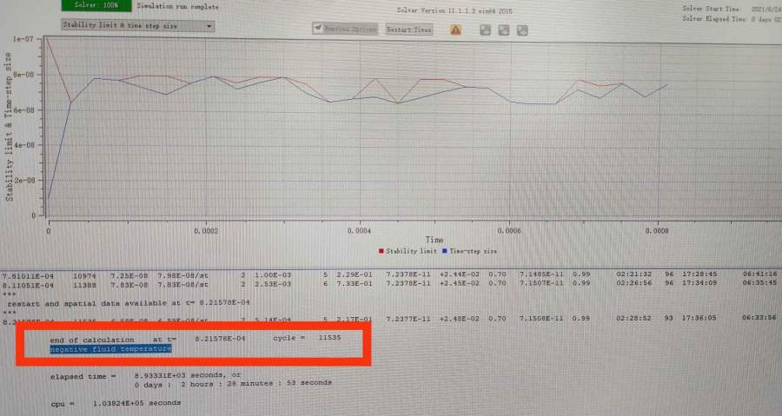This screenshot has height=416, width=782.
Task: Click the log row starting with 7.81011E-04
Action: click(x=389, y=274)
